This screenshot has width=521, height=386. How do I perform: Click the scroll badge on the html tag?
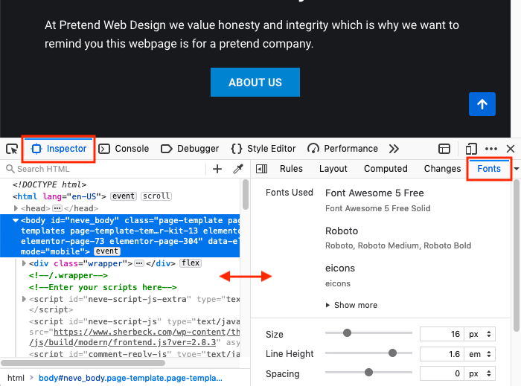[156, 196]
